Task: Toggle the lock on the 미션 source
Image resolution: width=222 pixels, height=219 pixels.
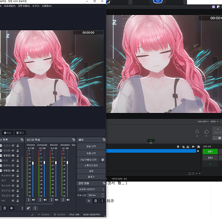Action: [x=18, y=161]
